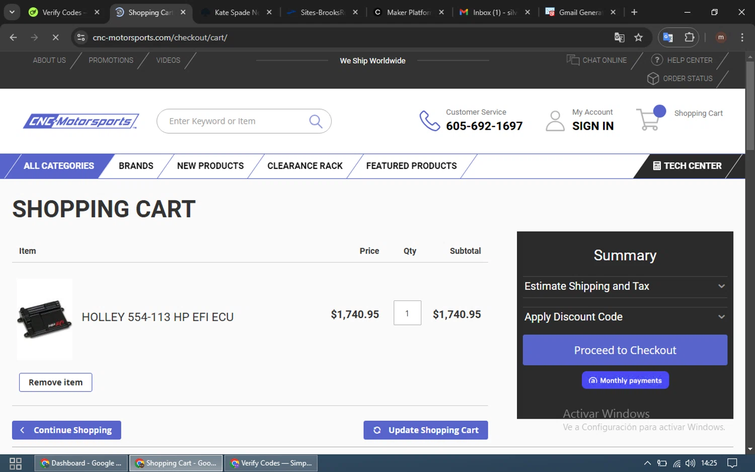Click the browser address bar URL
The height and width of the screenshot is (472, 755).
(x=160, y=37)
